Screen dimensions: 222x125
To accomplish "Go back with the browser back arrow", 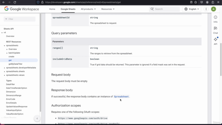I will pos(4,2).
